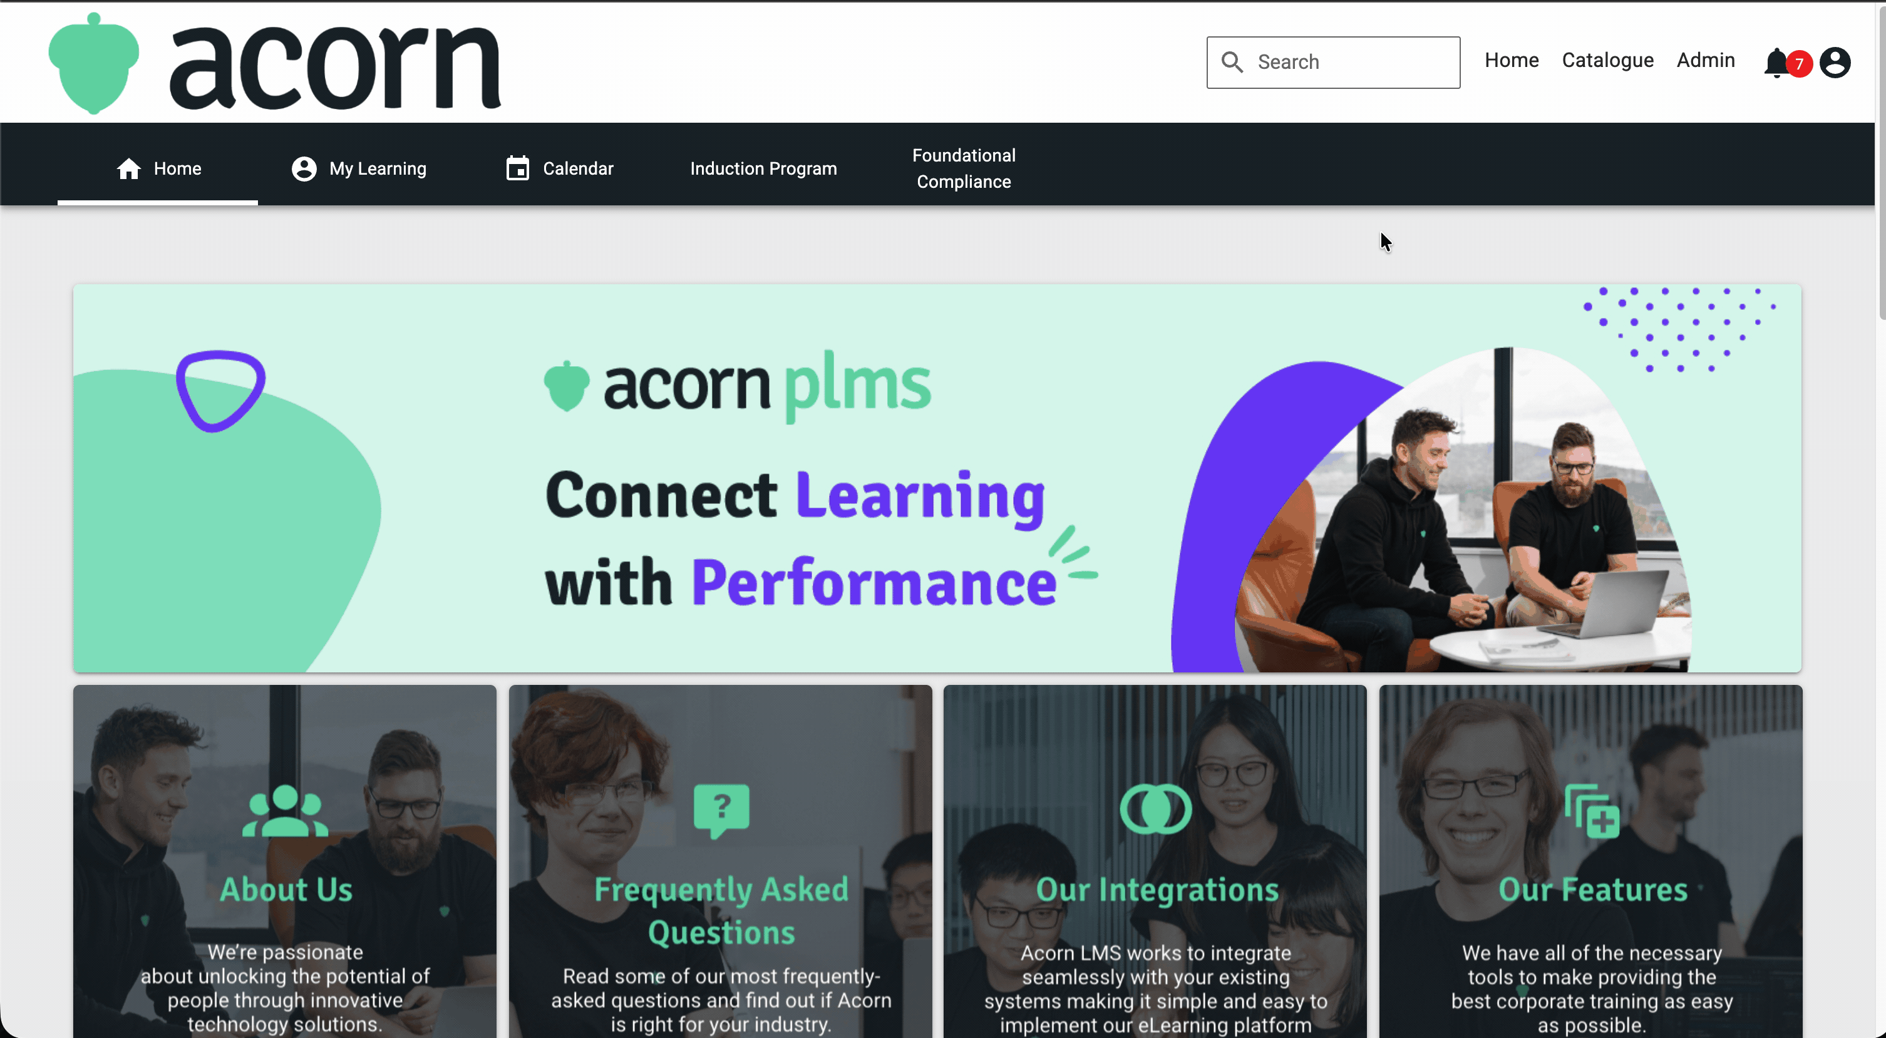
Task: Click the Our Features plus-copy icon
Action: 1592,811
